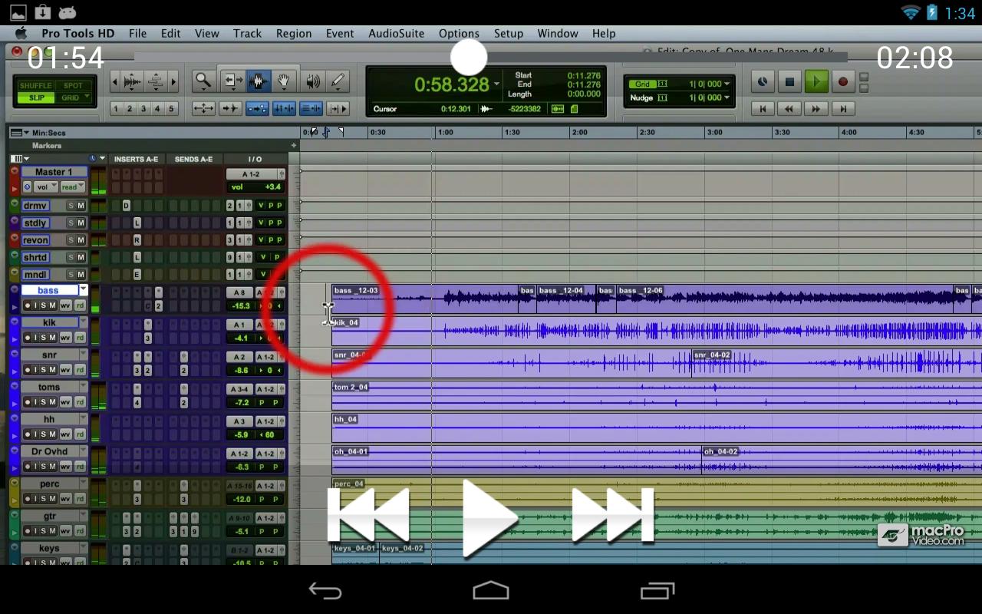
Task: Open Master 1 vol view selector
Action: [44, 187]
